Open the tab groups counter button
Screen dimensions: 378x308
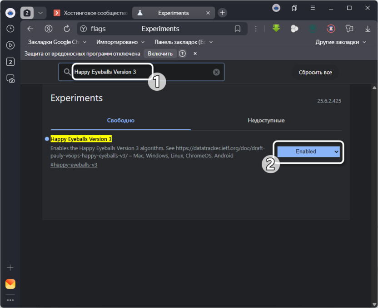click(x=27, y=13)
